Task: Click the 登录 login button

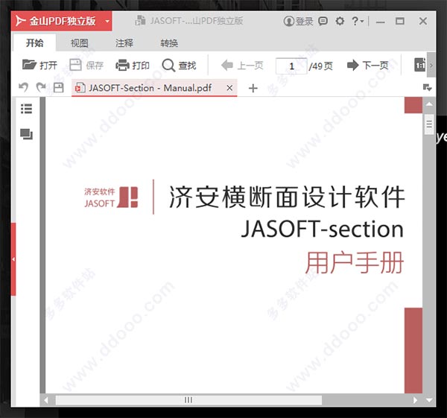Action: [x=299, y=21]
